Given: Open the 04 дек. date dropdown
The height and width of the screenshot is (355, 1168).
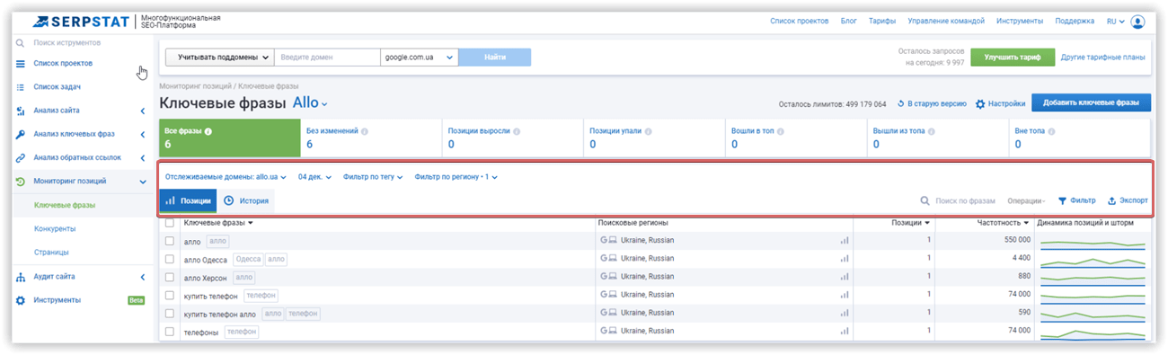Looking at the screenshot, I should 314,177.
